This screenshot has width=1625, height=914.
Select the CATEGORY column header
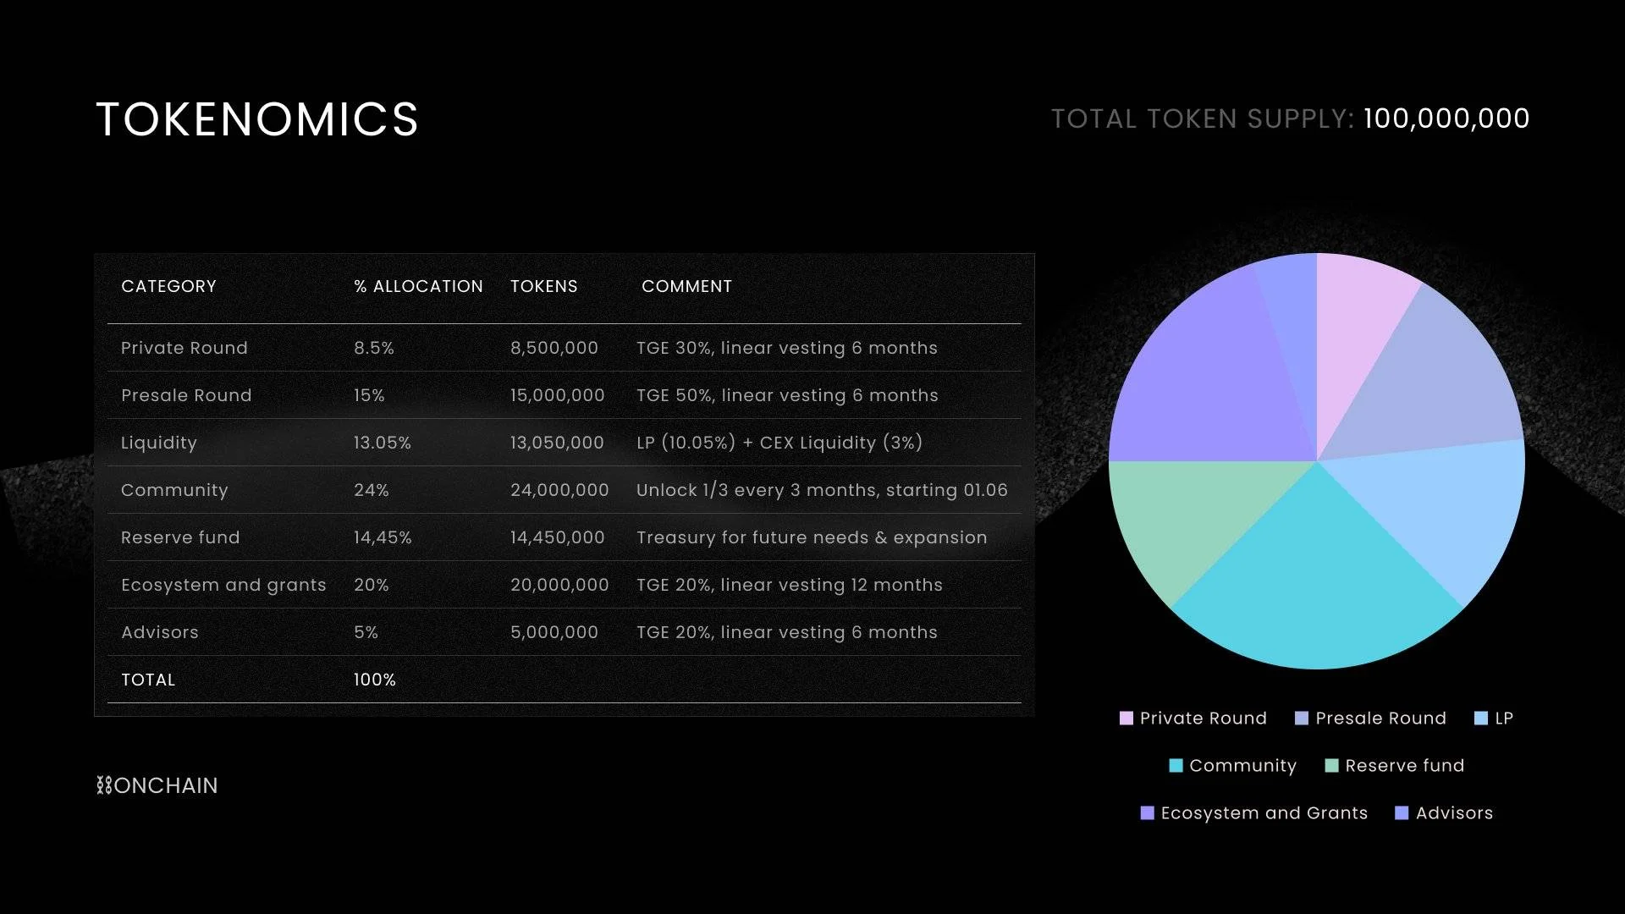click(168, 287)
